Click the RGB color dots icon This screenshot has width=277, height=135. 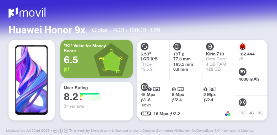coord(228,114)
